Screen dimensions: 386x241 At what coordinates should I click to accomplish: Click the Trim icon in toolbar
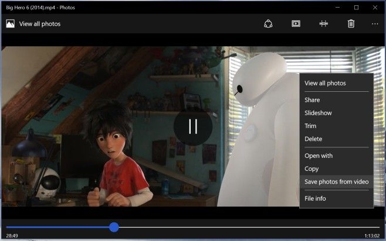(x=323, y=24)
